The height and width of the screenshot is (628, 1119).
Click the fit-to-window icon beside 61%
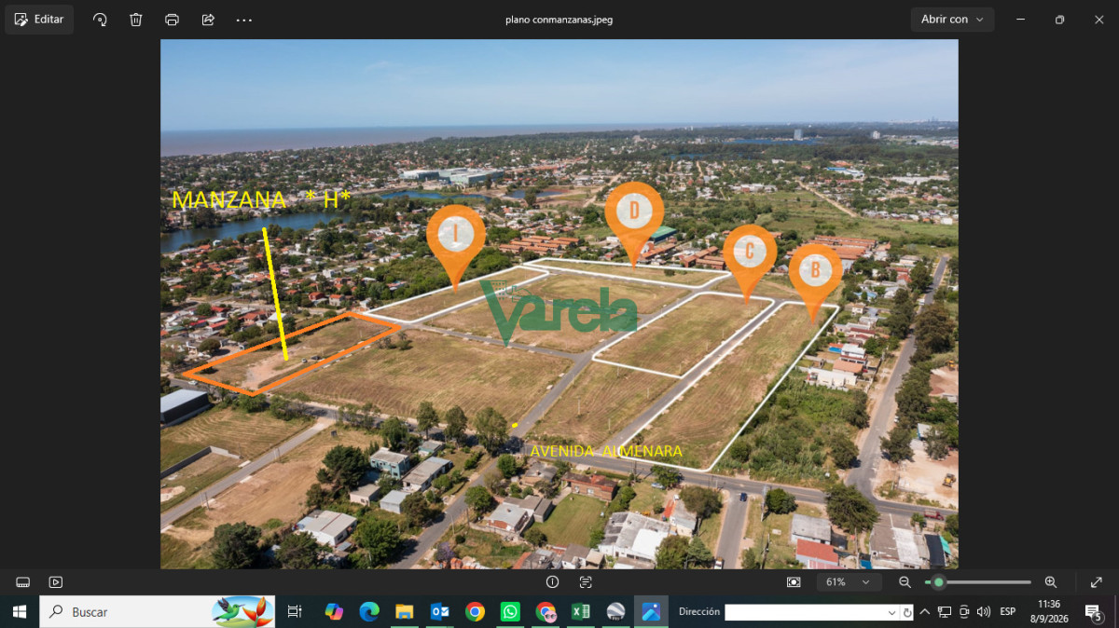[794, 581]
